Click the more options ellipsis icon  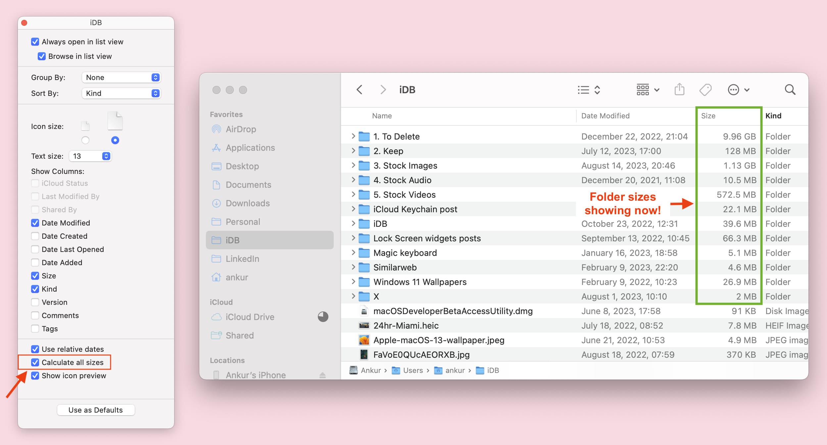[733, 89]
